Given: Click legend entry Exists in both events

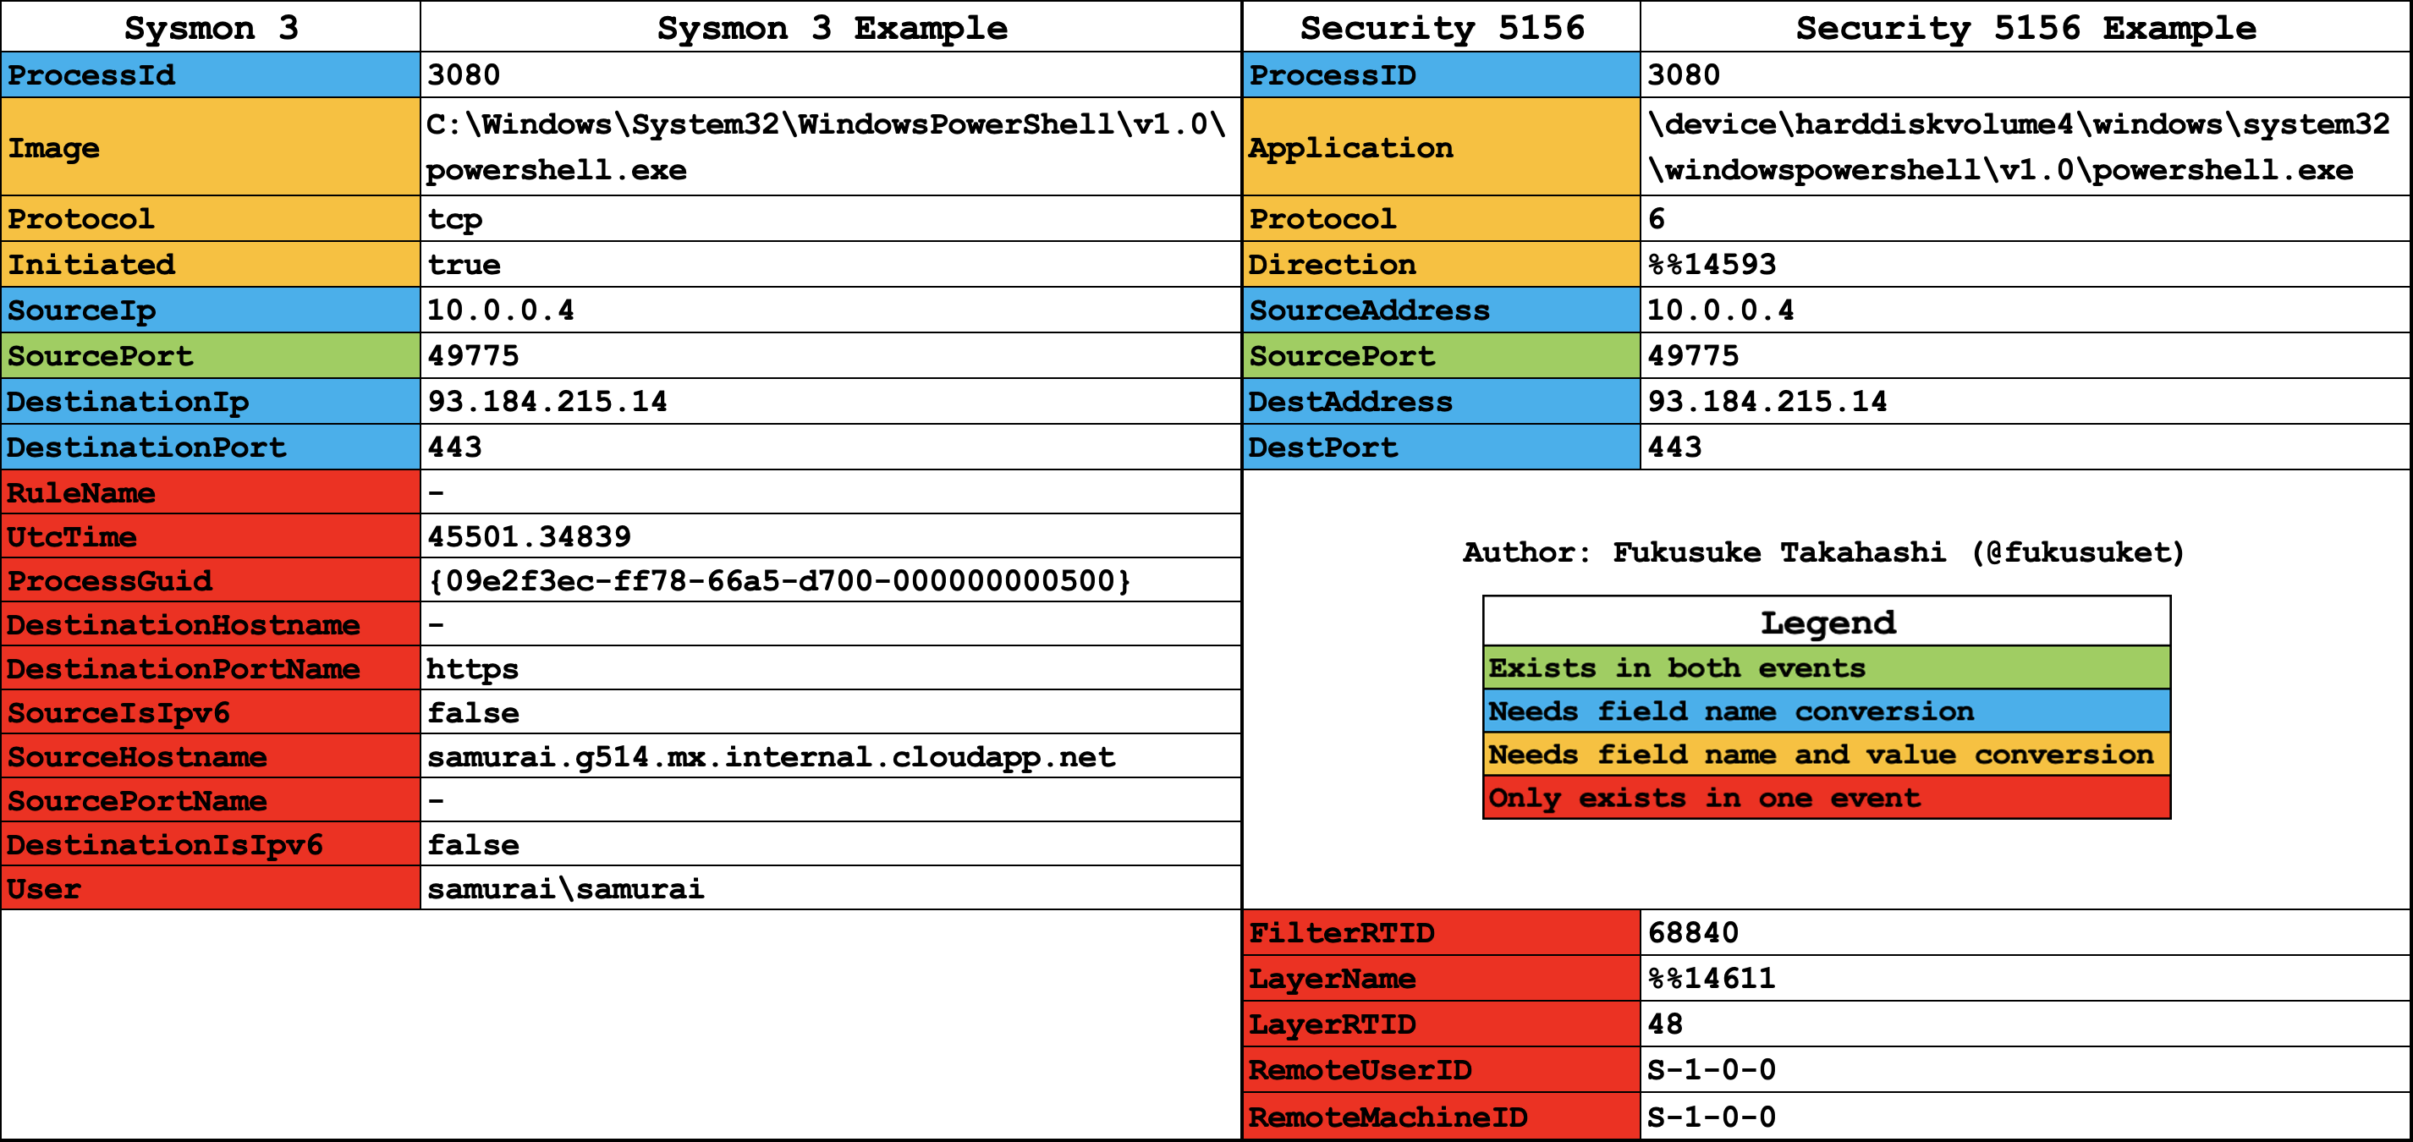Looking at the screenshot, I should 1826,668.
